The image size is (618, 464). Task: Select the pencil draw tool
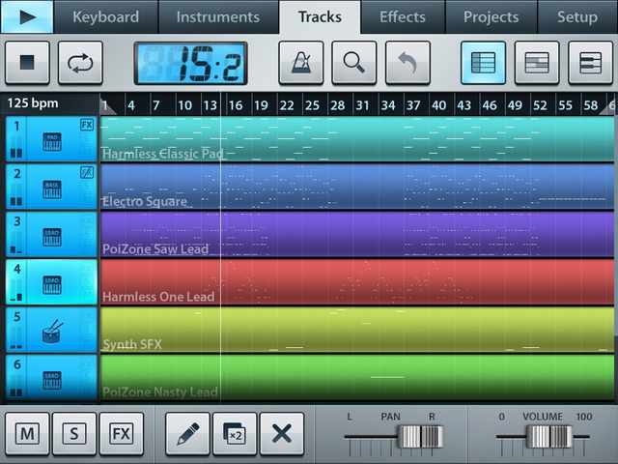[x=187, y=434]
